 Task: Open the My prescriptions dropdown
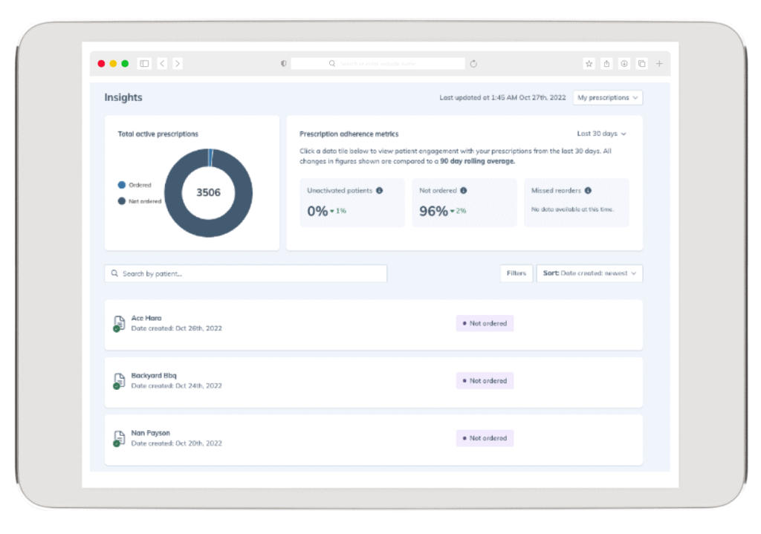(608, 97)
